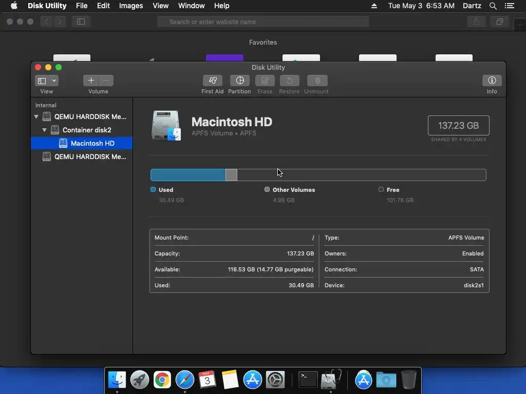Click the Safari back arrow
526x394 pixels.
click(x=47, y=22)
